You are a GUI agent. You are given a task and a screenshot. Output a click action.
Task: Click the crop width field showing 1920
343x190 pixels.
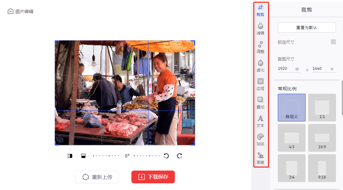289,69
